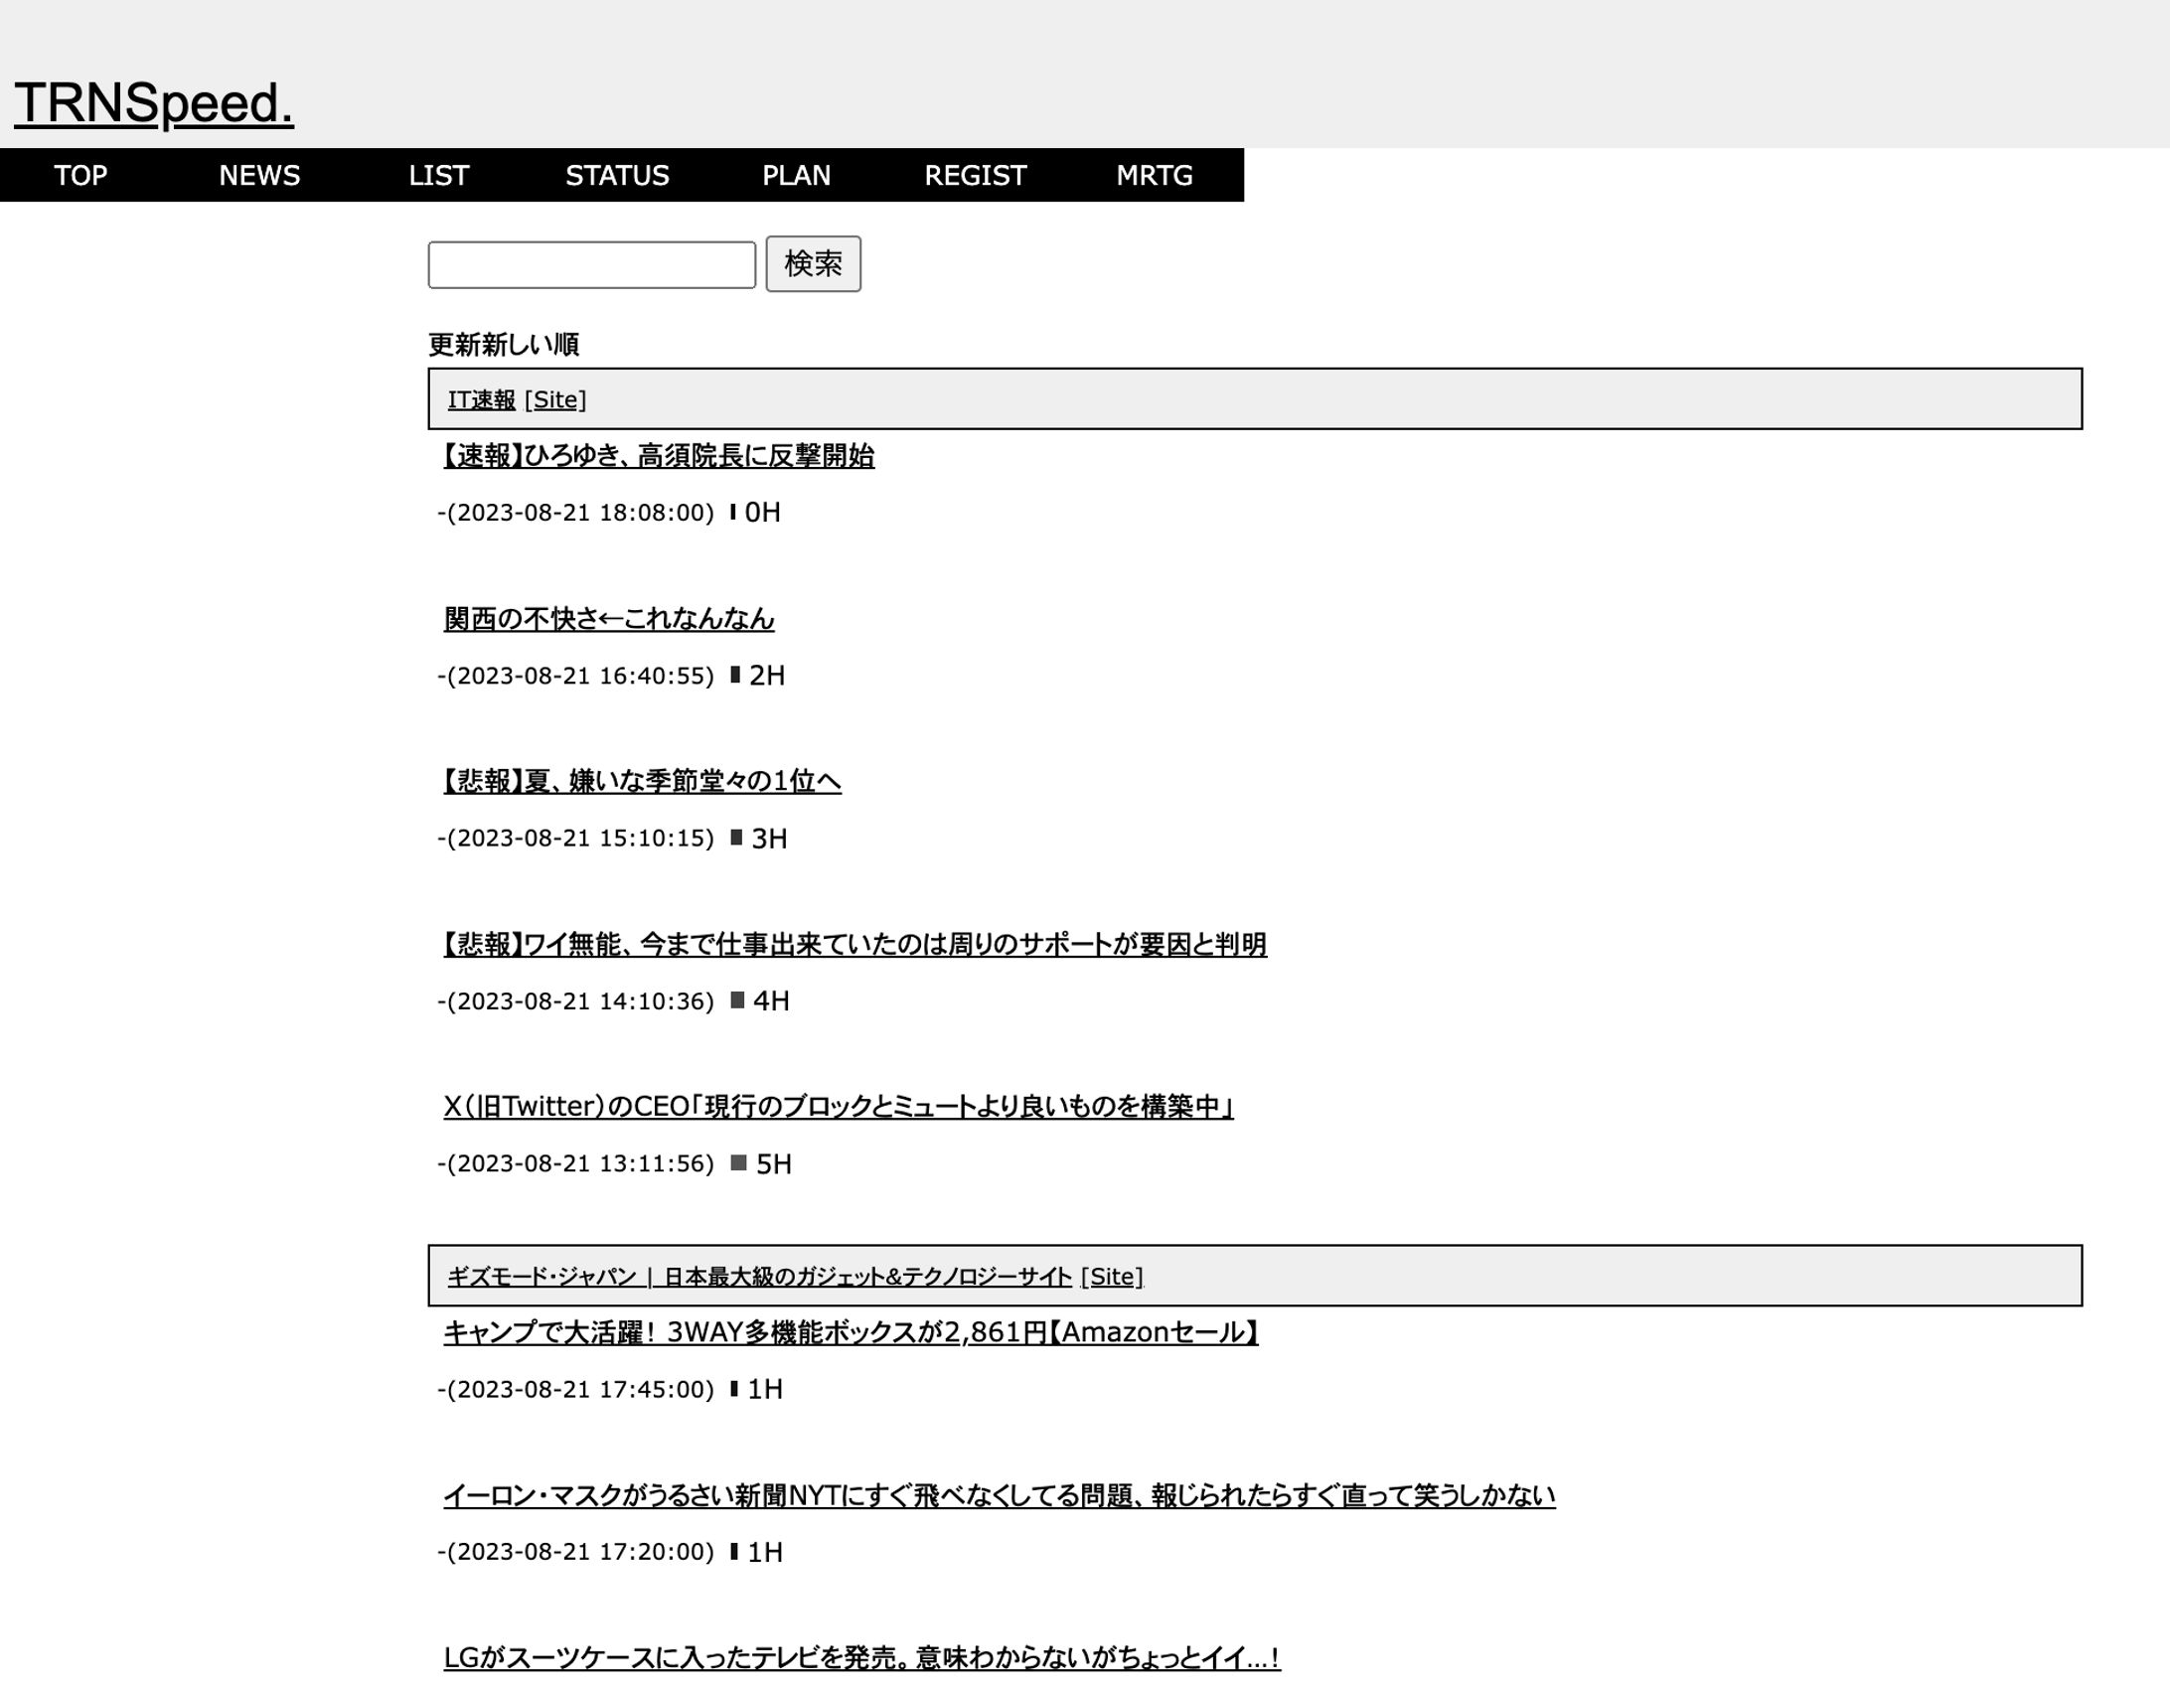This screenshot has height=1689, width=2170.
Task: Focus the search text field
Action: click(591, 264)
